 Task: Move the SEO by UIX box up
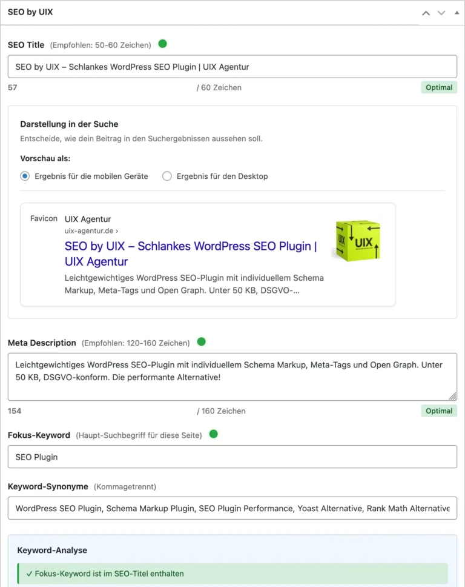[426, 13]
